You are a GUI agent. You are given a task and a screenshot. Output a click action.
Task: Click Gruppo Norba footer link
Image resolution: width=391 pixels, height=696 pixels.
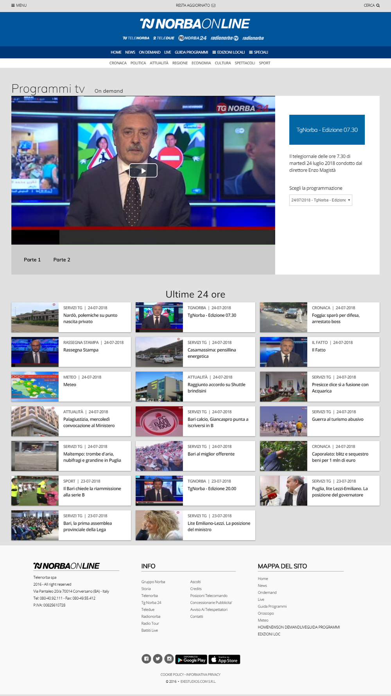click(153, 582)
